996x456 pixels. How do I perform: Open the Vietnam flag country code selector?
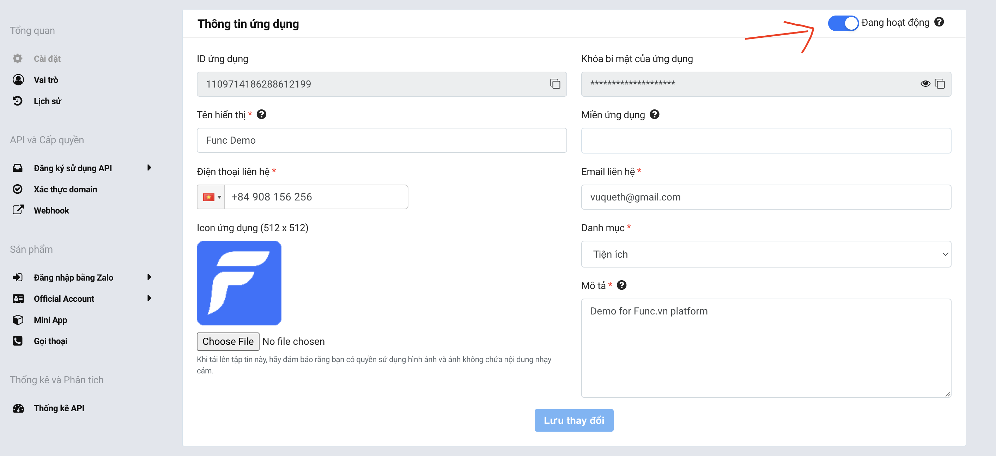coord(211,197)
